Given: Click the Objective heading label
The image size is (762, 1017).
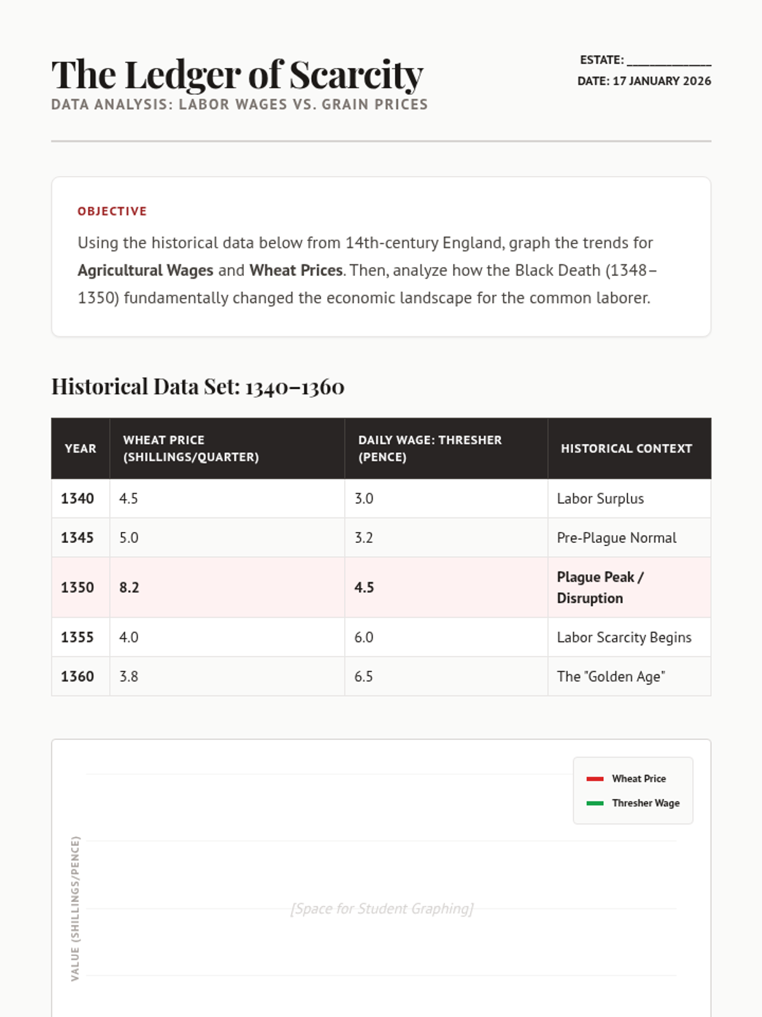Looking at the screenshot, I should (112, 212).
